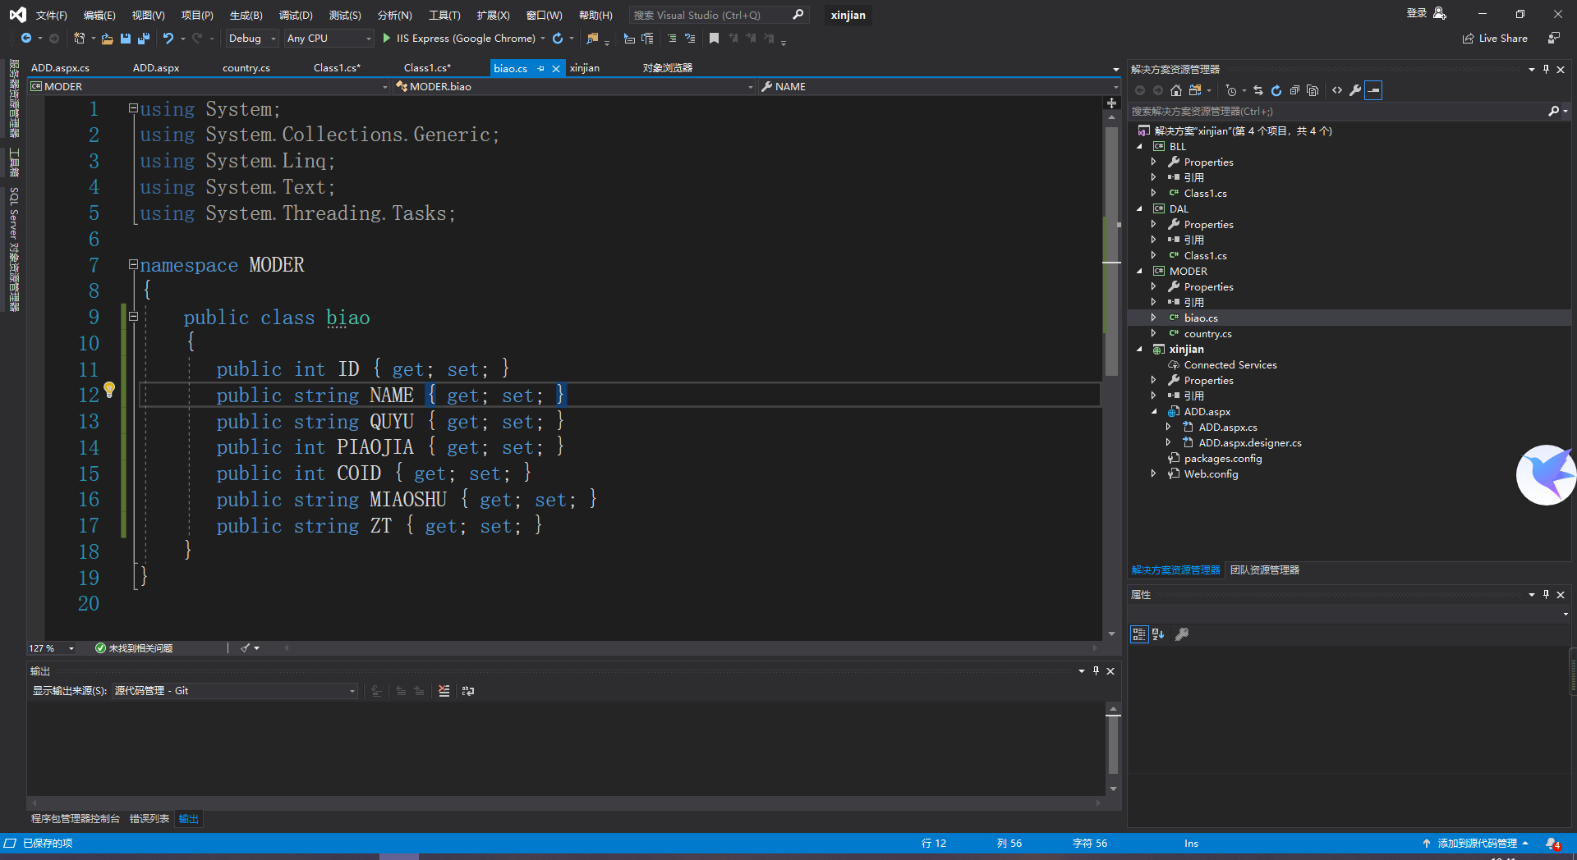Open the MODER project scope dropdown
The image size is (1577, 860).
pos(209,86)
